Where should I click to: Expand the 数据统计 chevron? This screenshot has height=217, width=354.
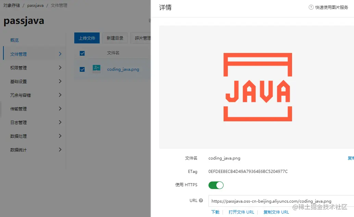pyautogui.click(x=60, y=150)
